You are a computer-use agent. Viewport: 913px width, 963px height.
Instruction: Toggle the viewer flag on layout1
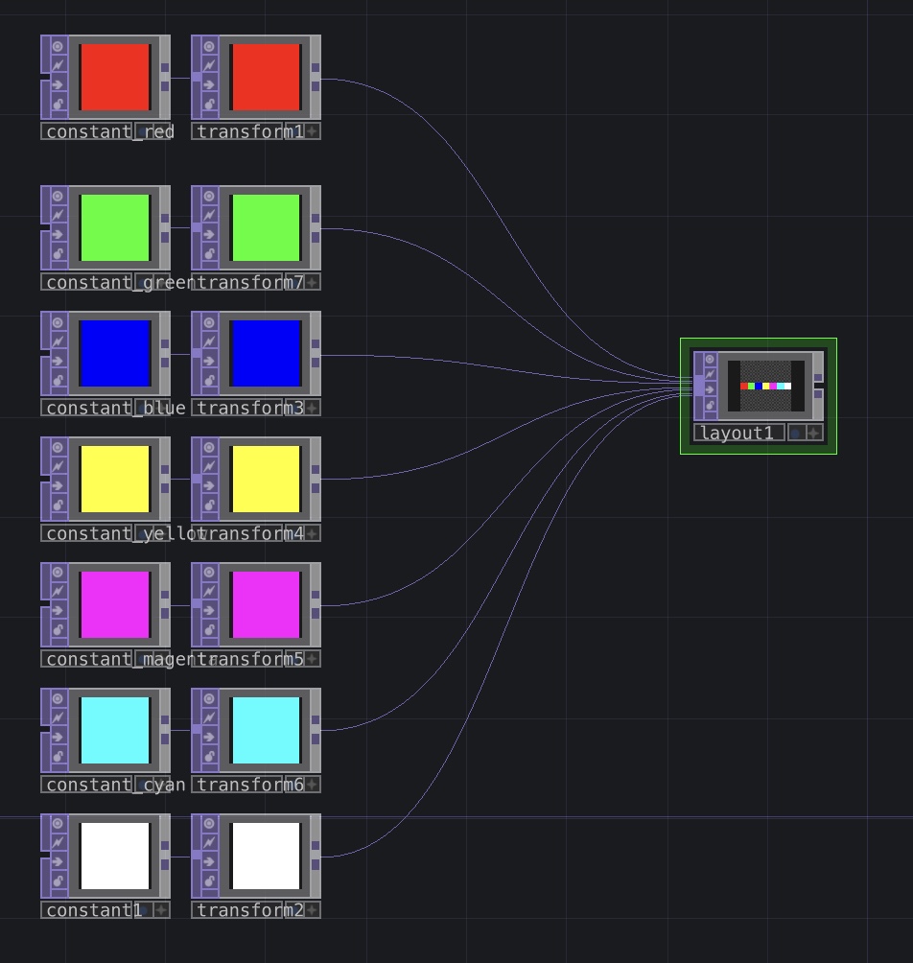710,360
